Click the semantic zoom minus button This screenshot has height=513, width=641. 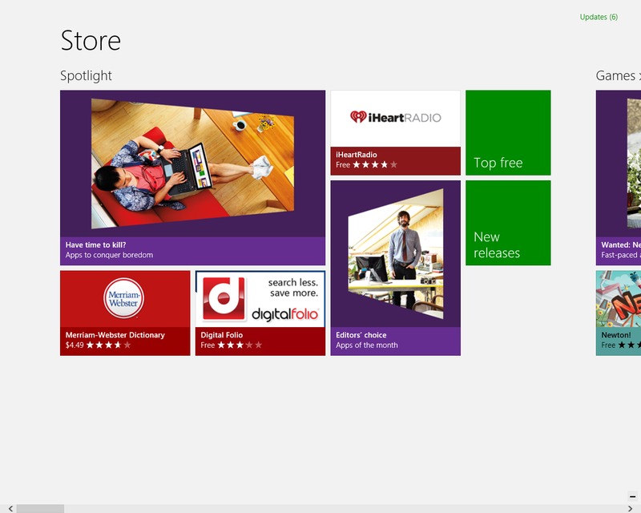coord(632,497)
